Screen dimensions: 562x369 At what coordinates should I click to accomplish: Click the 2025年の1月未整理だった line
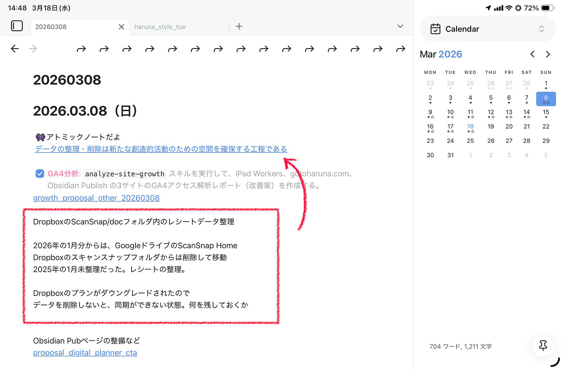coord(110,269)
